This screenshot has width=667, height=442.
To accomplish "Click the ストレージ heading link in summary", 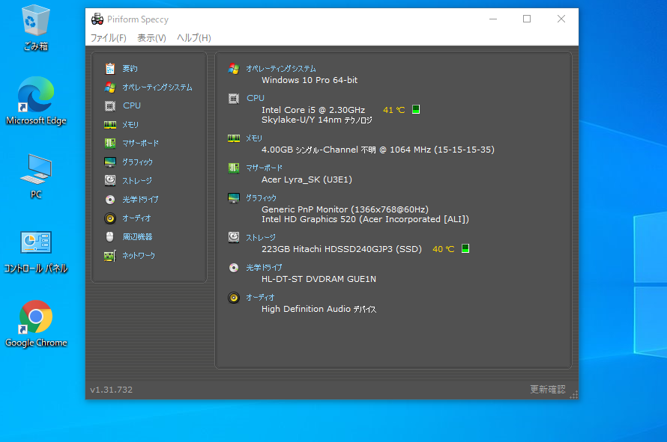I will (x=261, y=237).
